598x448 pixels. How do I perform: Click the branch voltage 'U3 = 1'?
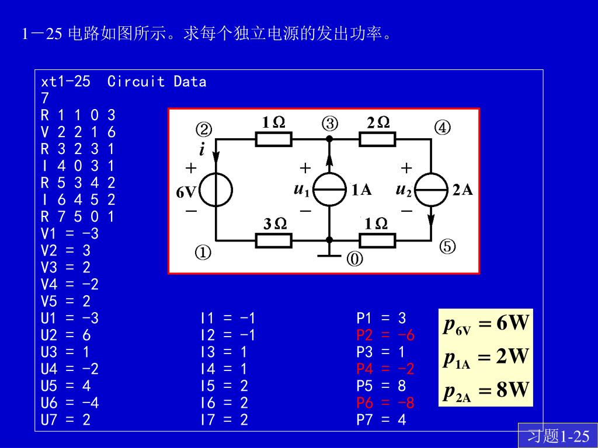(x=65, y=352)
